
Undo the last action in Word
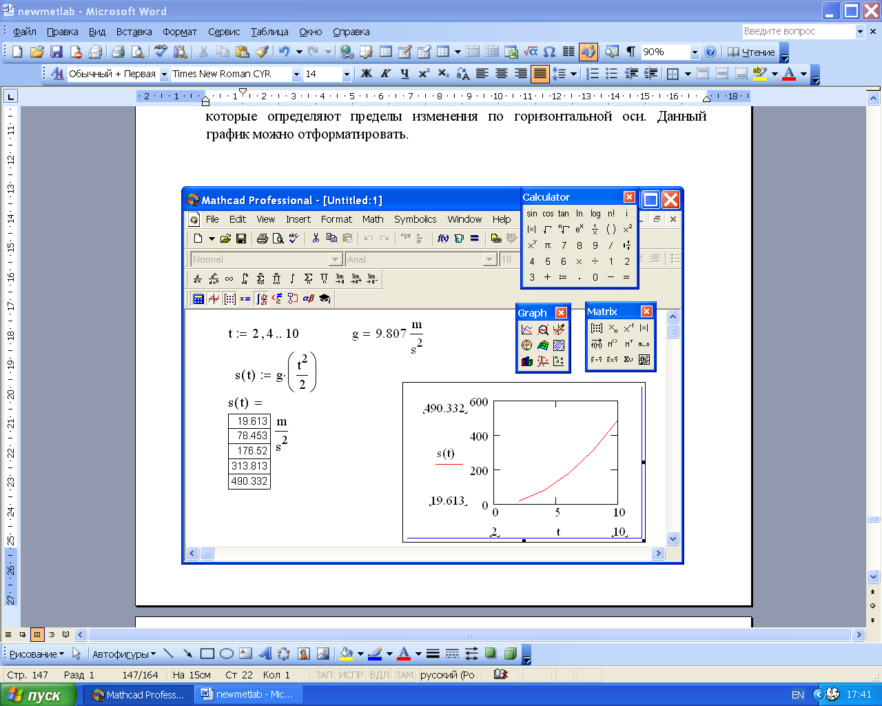[284, 52]
